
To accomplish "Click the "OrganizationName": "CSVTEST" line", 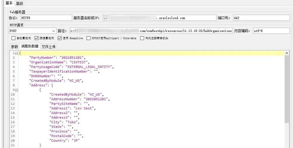I will pyautogui.click(x=59, y=62).
